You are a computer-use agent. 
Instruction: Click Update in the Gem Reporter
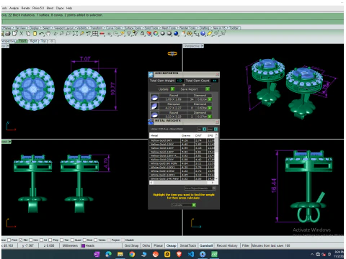[167, 89]
